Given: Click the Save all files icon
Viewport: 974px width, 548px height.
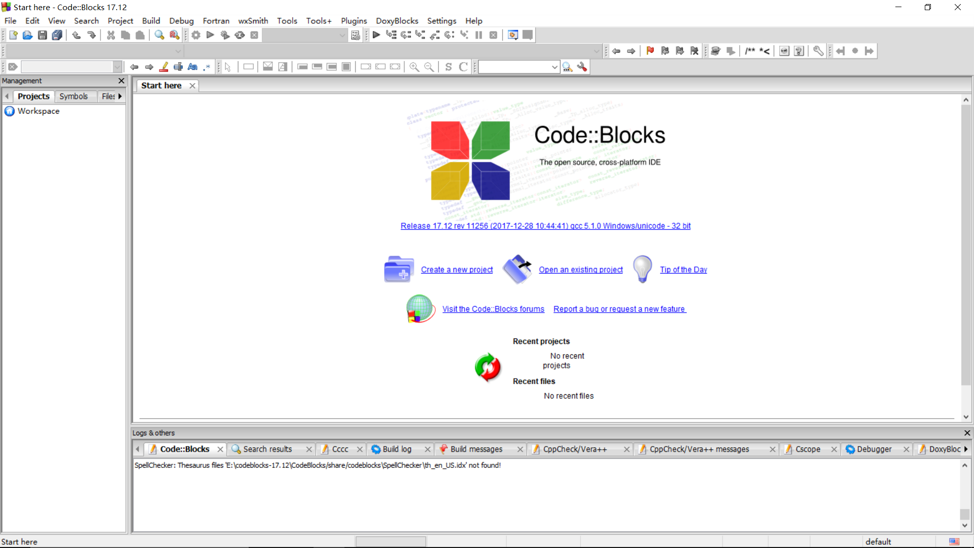Looking at the screenshot, I should click(x=57, y=35).
